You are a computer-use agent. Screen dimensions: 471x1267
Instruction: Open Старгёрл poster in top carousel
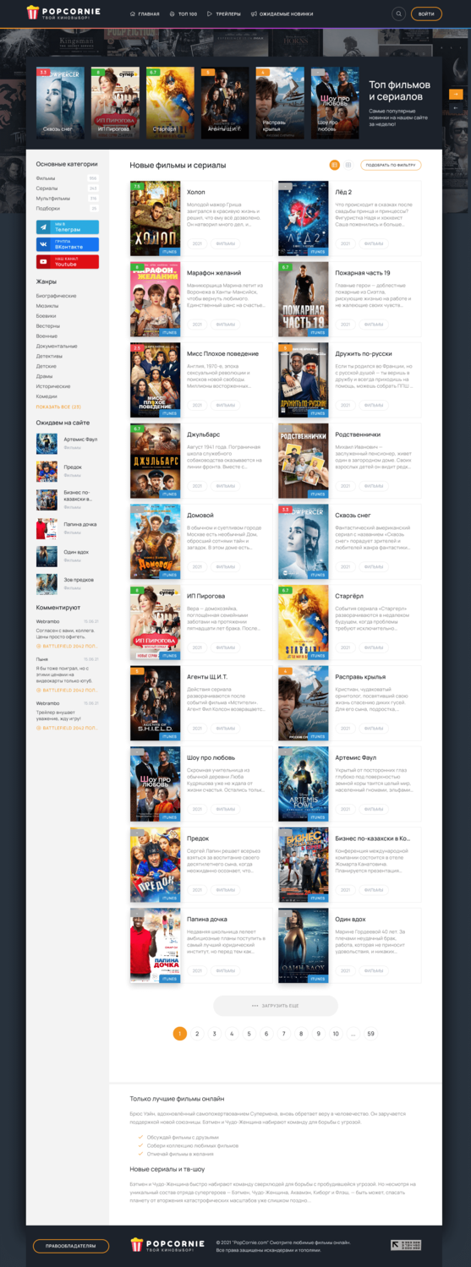click(x=170, y=103)
